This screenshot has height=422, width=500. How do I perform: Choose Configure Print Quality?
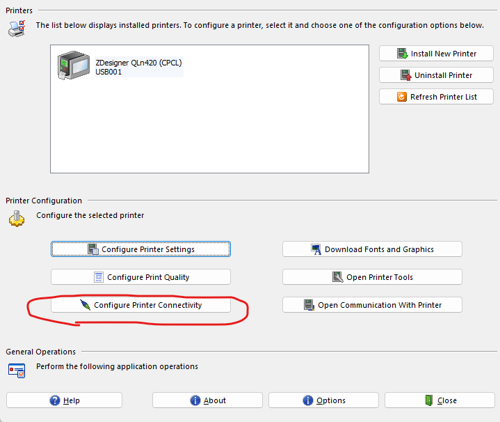tap(140, 277)
